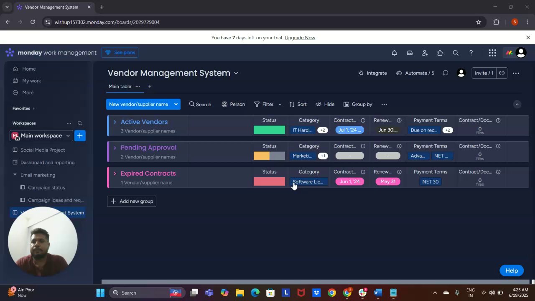This screenshot has height=301, width=535.
Task: Click the red Expired Contracts status bar
Action: 269,181
